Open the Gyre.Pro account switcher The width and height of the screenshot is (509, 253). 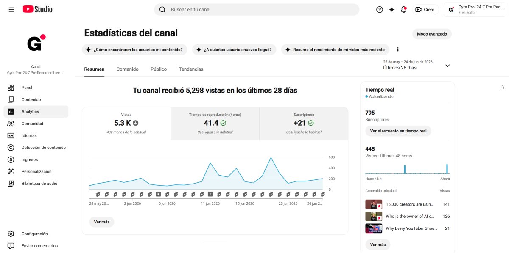point(475,9)
